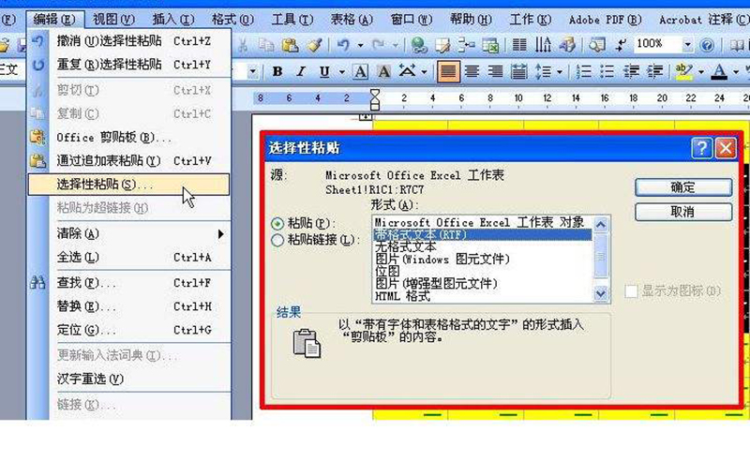Image resolution: width=750 pixels, height=461 pixels.
Task: Open the 插入(I) menu
Action: [x=173, y=20]
